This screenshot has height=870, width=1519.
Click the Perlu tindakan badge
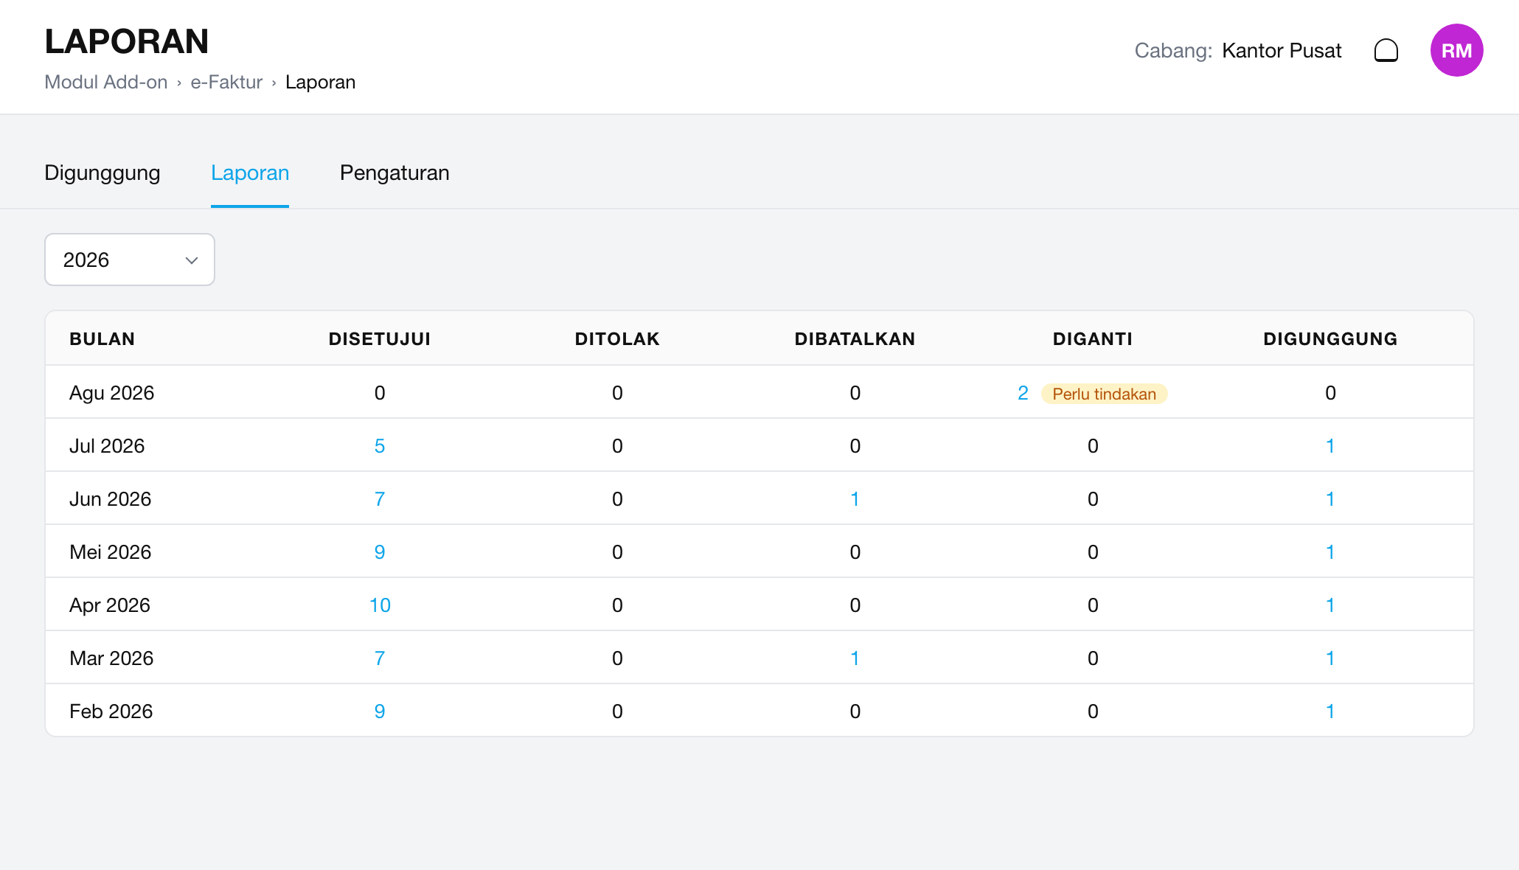(x=1104, y=394)
